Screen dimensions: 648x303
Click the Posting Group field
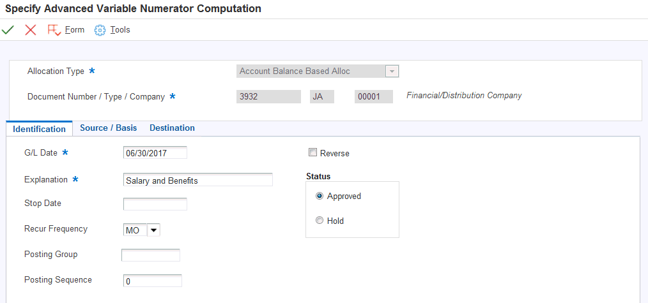(x=151, y=255)
